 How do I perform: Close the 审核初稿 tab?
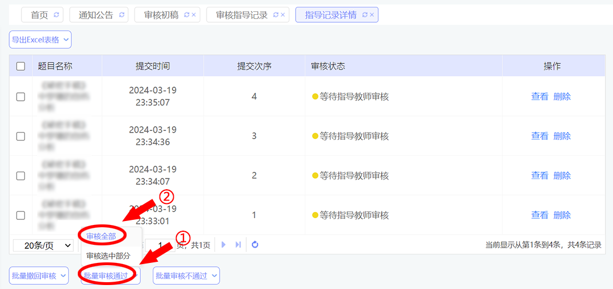194,15
